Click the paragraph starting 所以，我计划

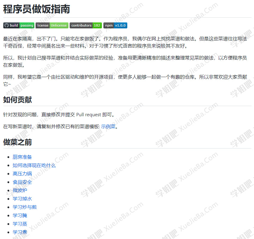tap(125, 61)
